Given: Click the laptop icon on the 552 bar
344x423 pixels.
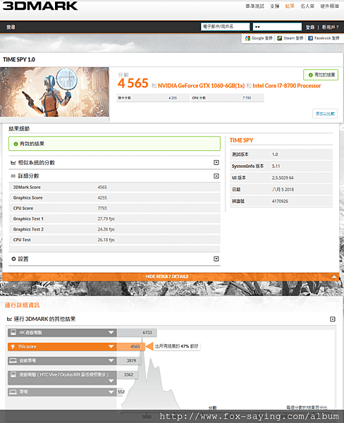Looking at the screenshot, I should pos(13,392).
